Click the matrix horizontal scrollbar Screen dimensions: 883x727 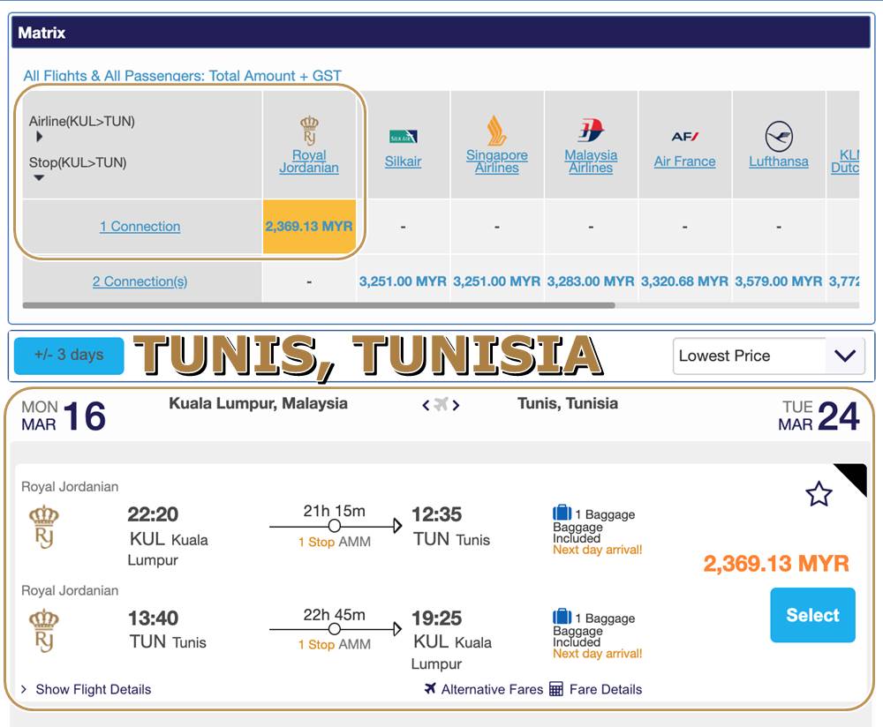(x=319, y=305)
